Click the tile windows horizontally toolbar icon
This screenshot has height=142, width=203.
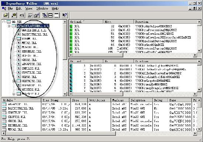point(51,15)
